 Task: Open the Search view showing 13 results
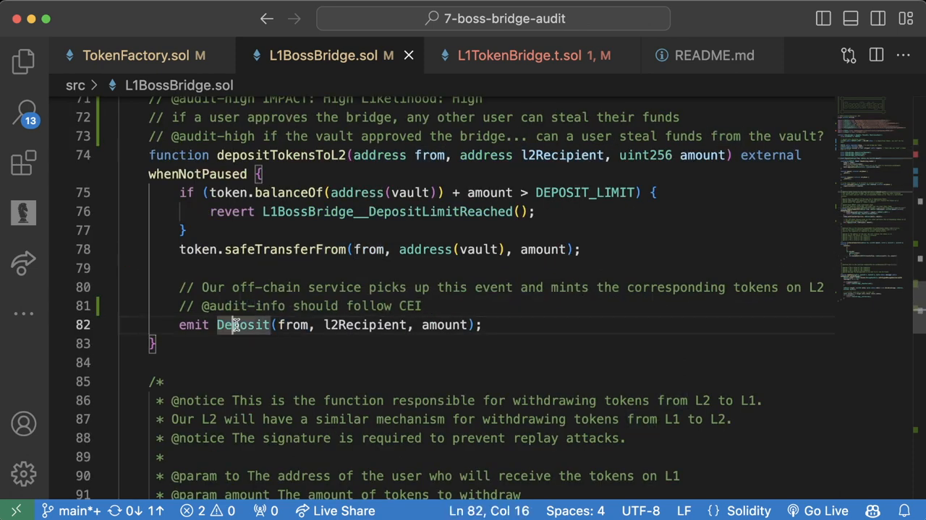[23, 113]
